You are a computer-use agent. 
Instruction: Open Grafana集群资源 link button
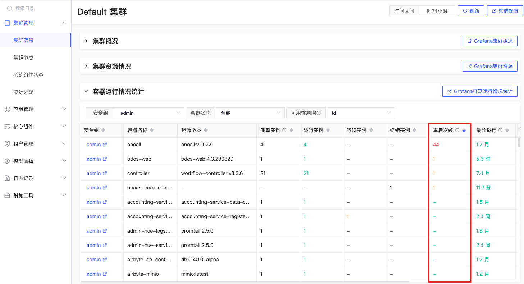pos(490,67)
